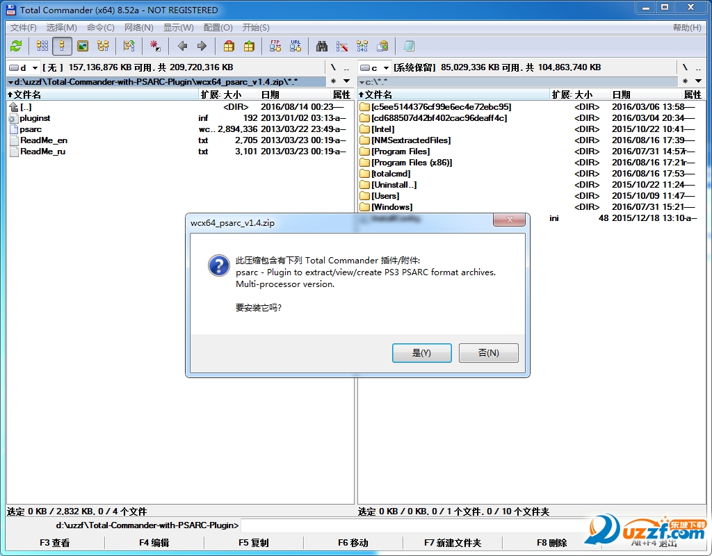Select the [Users] folder

click(385, 196)
